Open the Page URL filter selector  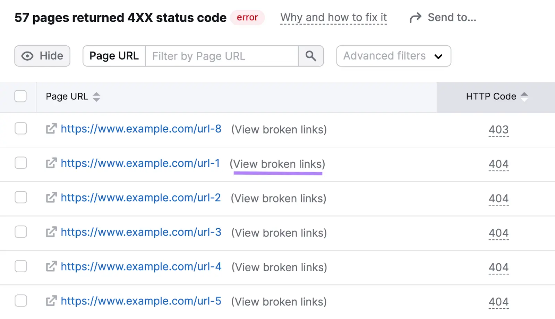114,56
